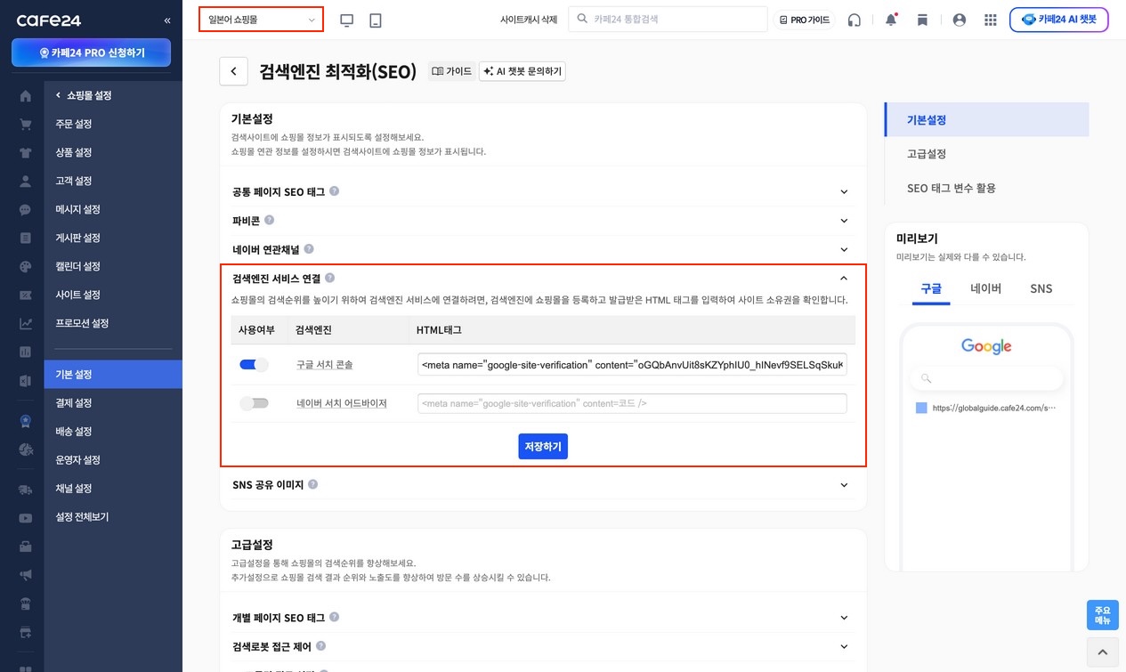
Task: Click the 네이버 서치 어드바이저 HTML tag field
Action: tap(632, 403)
